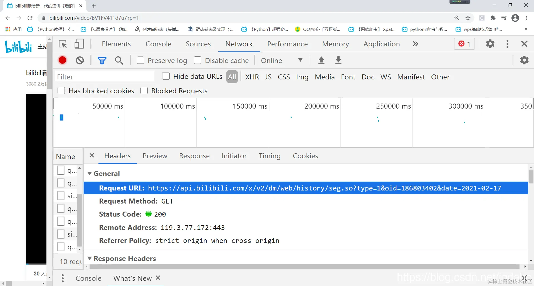Clear the network log icon
The image size is (534, 286).
point(80,60)
